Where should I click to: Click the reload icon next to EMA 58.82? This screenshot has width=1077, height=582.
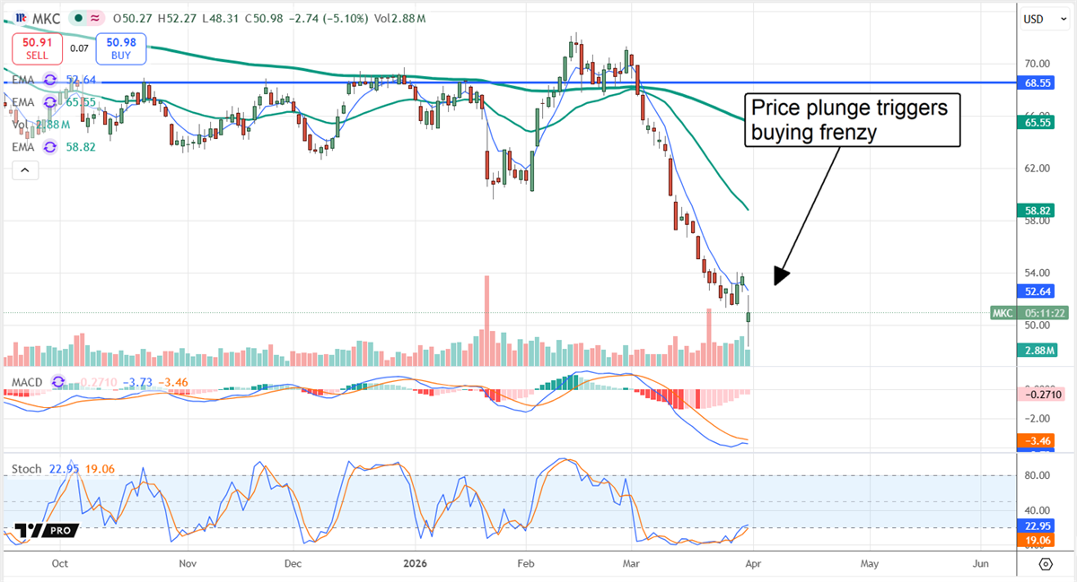click(49, 146)
